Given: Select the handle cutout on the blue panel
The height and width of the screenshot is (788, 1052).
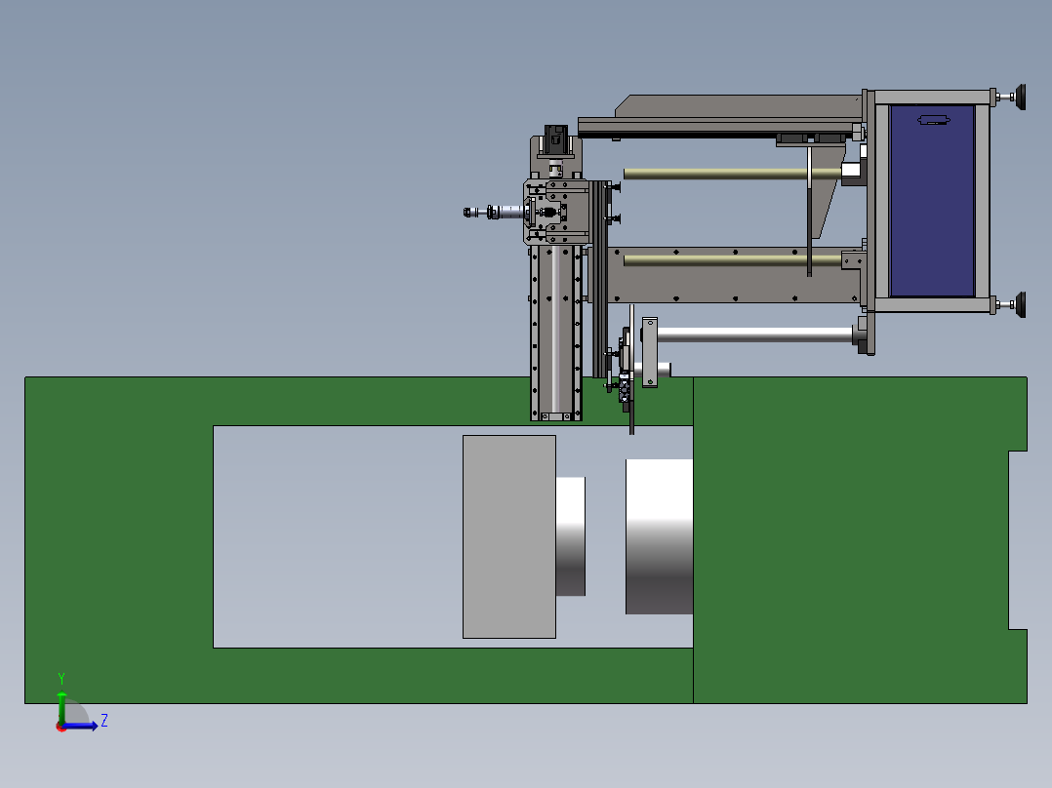Looking at the screenshot, I should point(933,120).
